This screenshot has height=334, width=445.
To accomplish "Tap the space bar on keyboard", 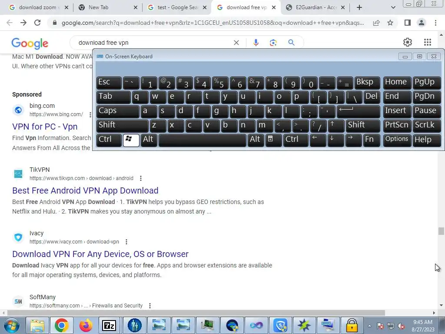I will click(203, 140).
